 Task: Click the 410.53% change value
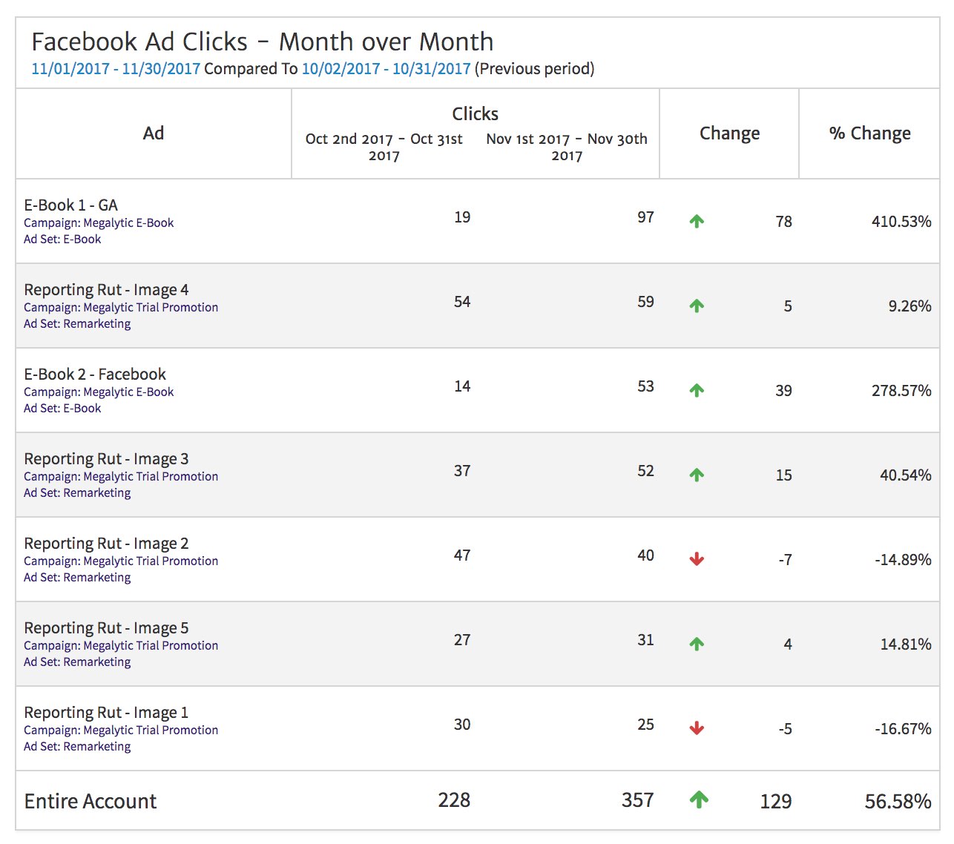[x=901, y=222]
